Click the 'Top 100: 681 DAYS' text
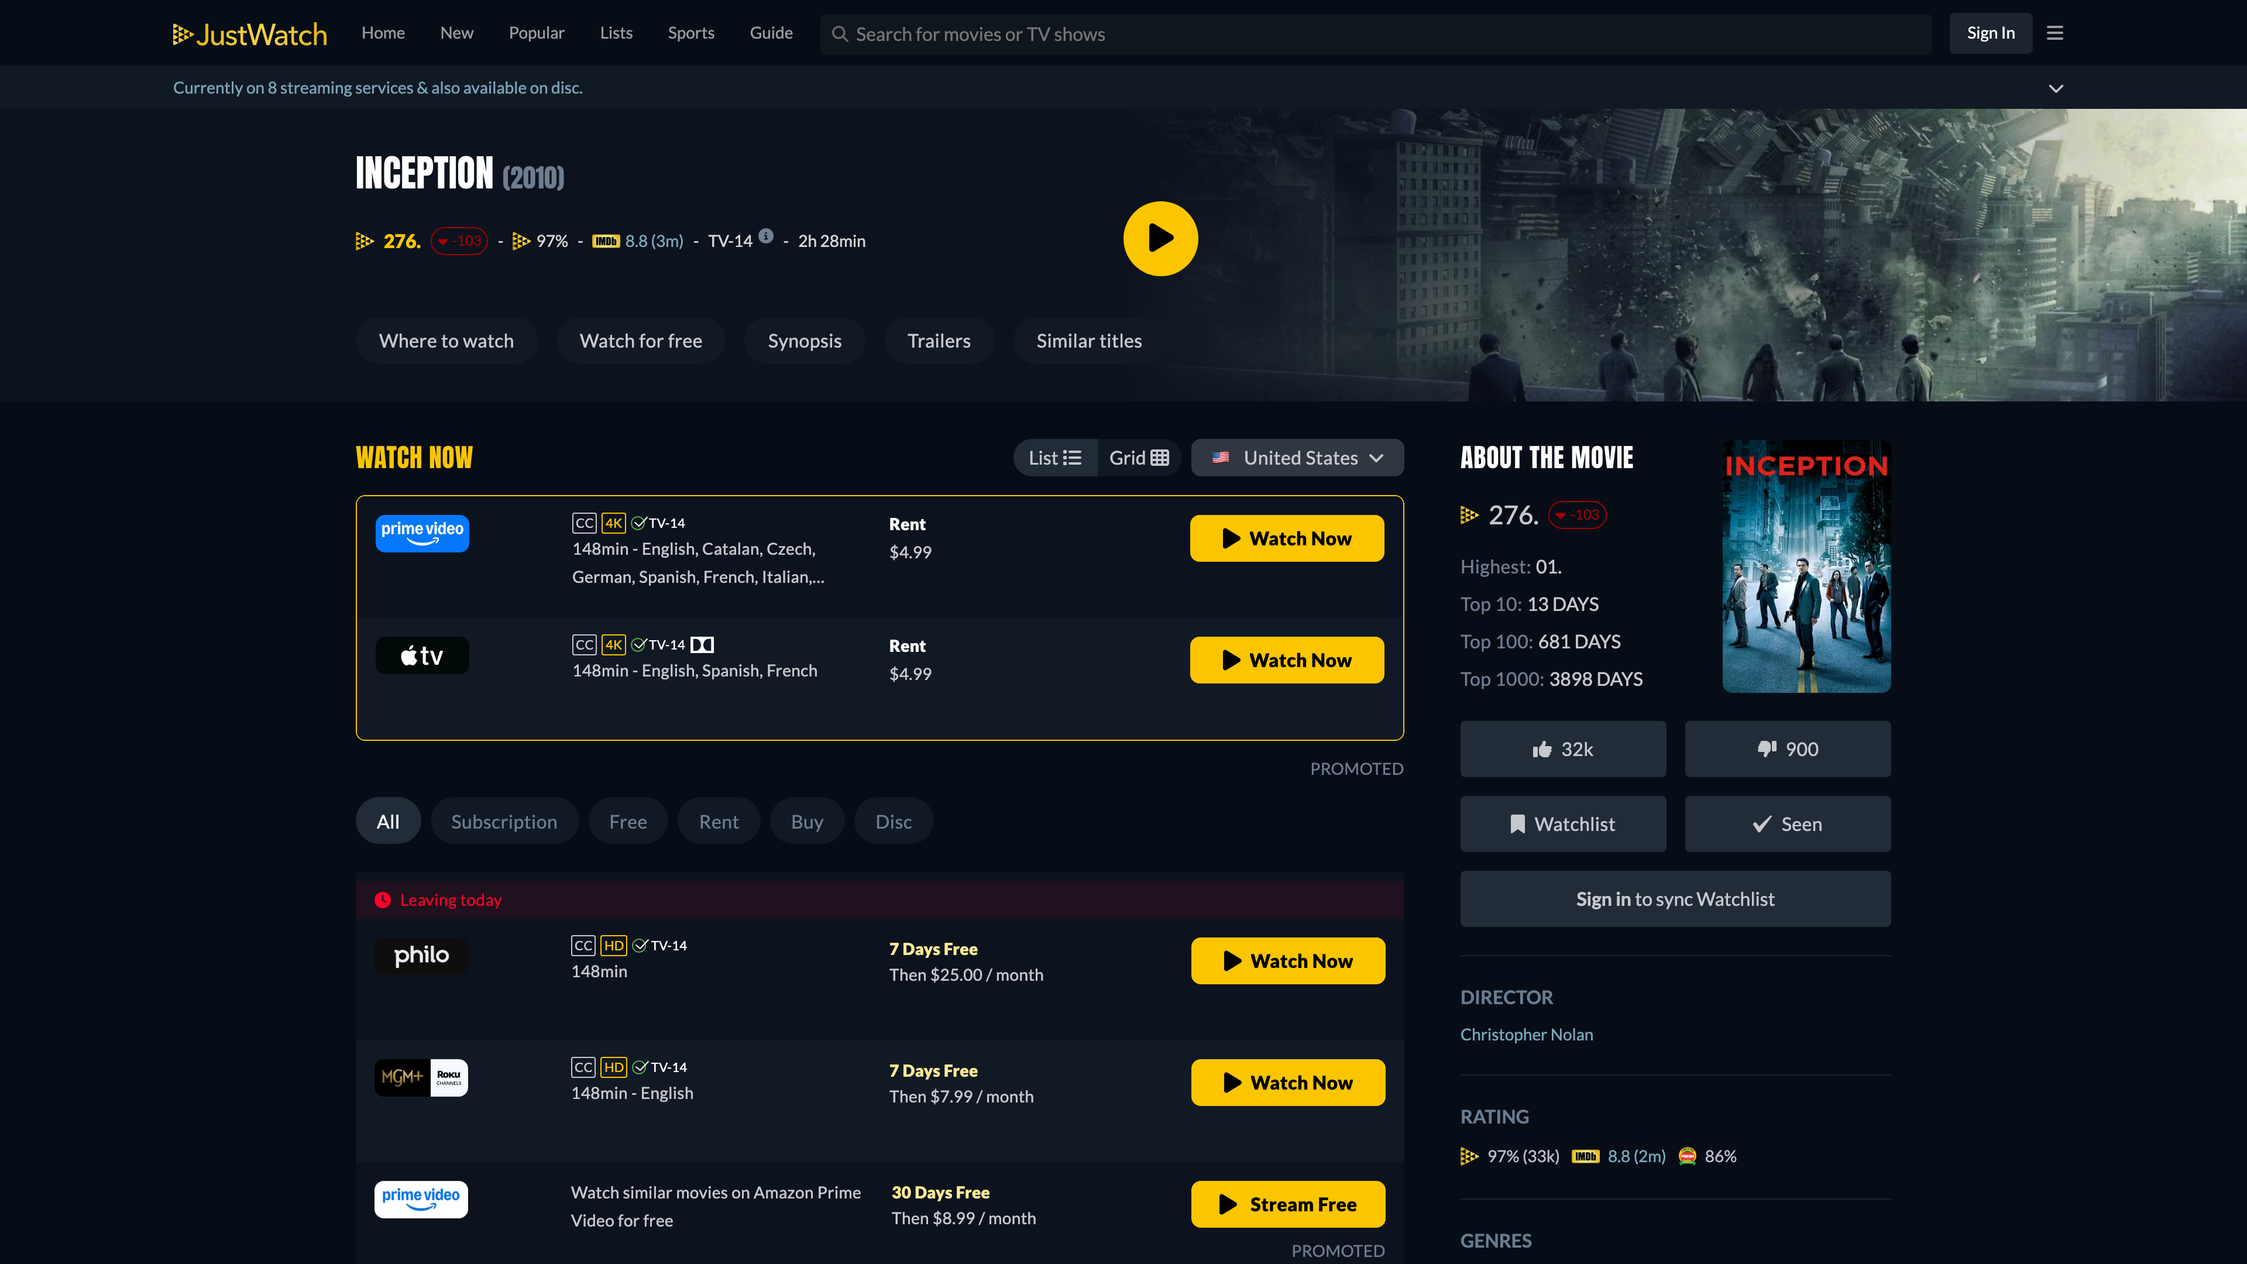Screen dimensions: 2247x1264 1540,641
